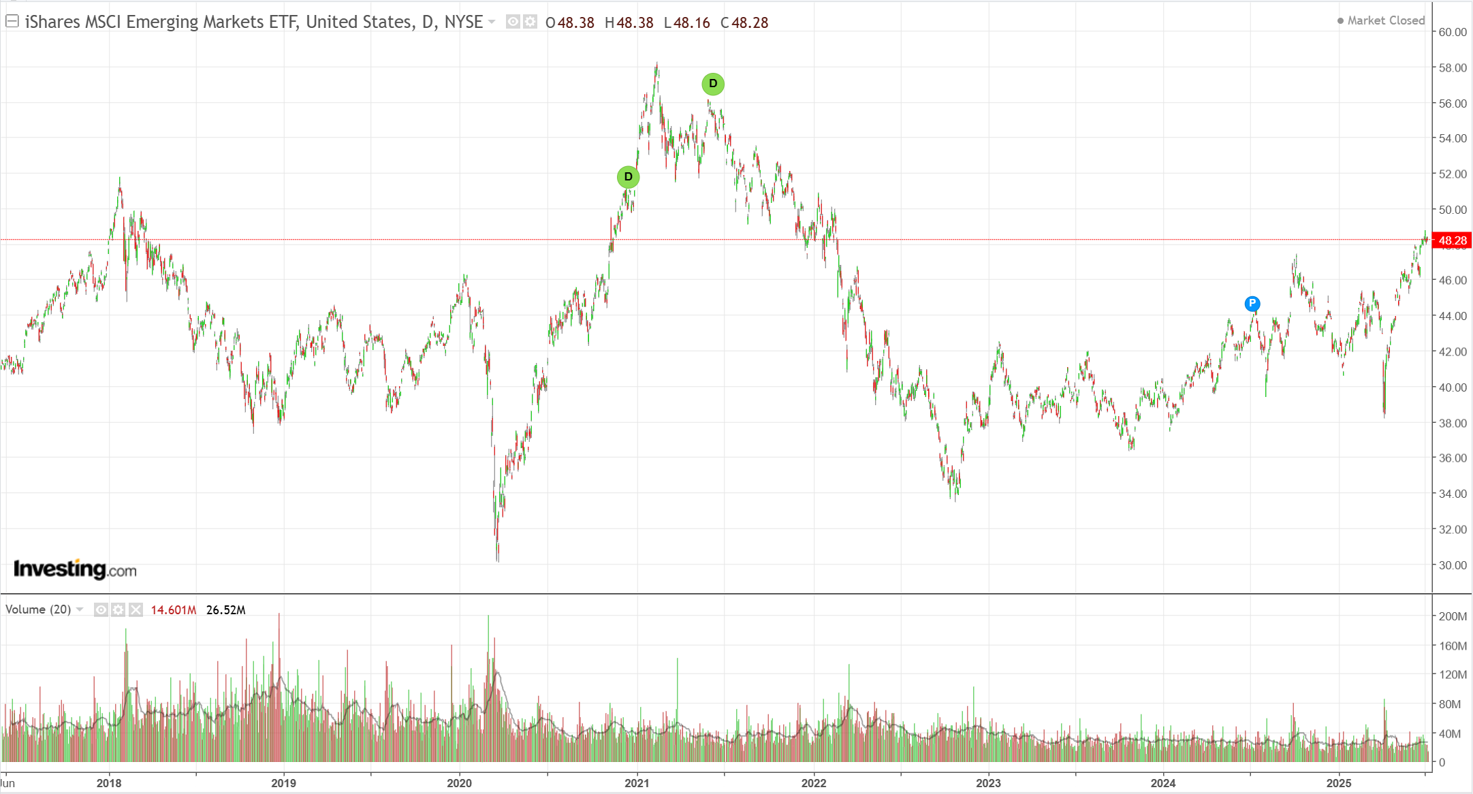This screenshot has width=1473, height=794.
Task: Toggle main series visibility eye icon
Action: [x=513, y=22]
